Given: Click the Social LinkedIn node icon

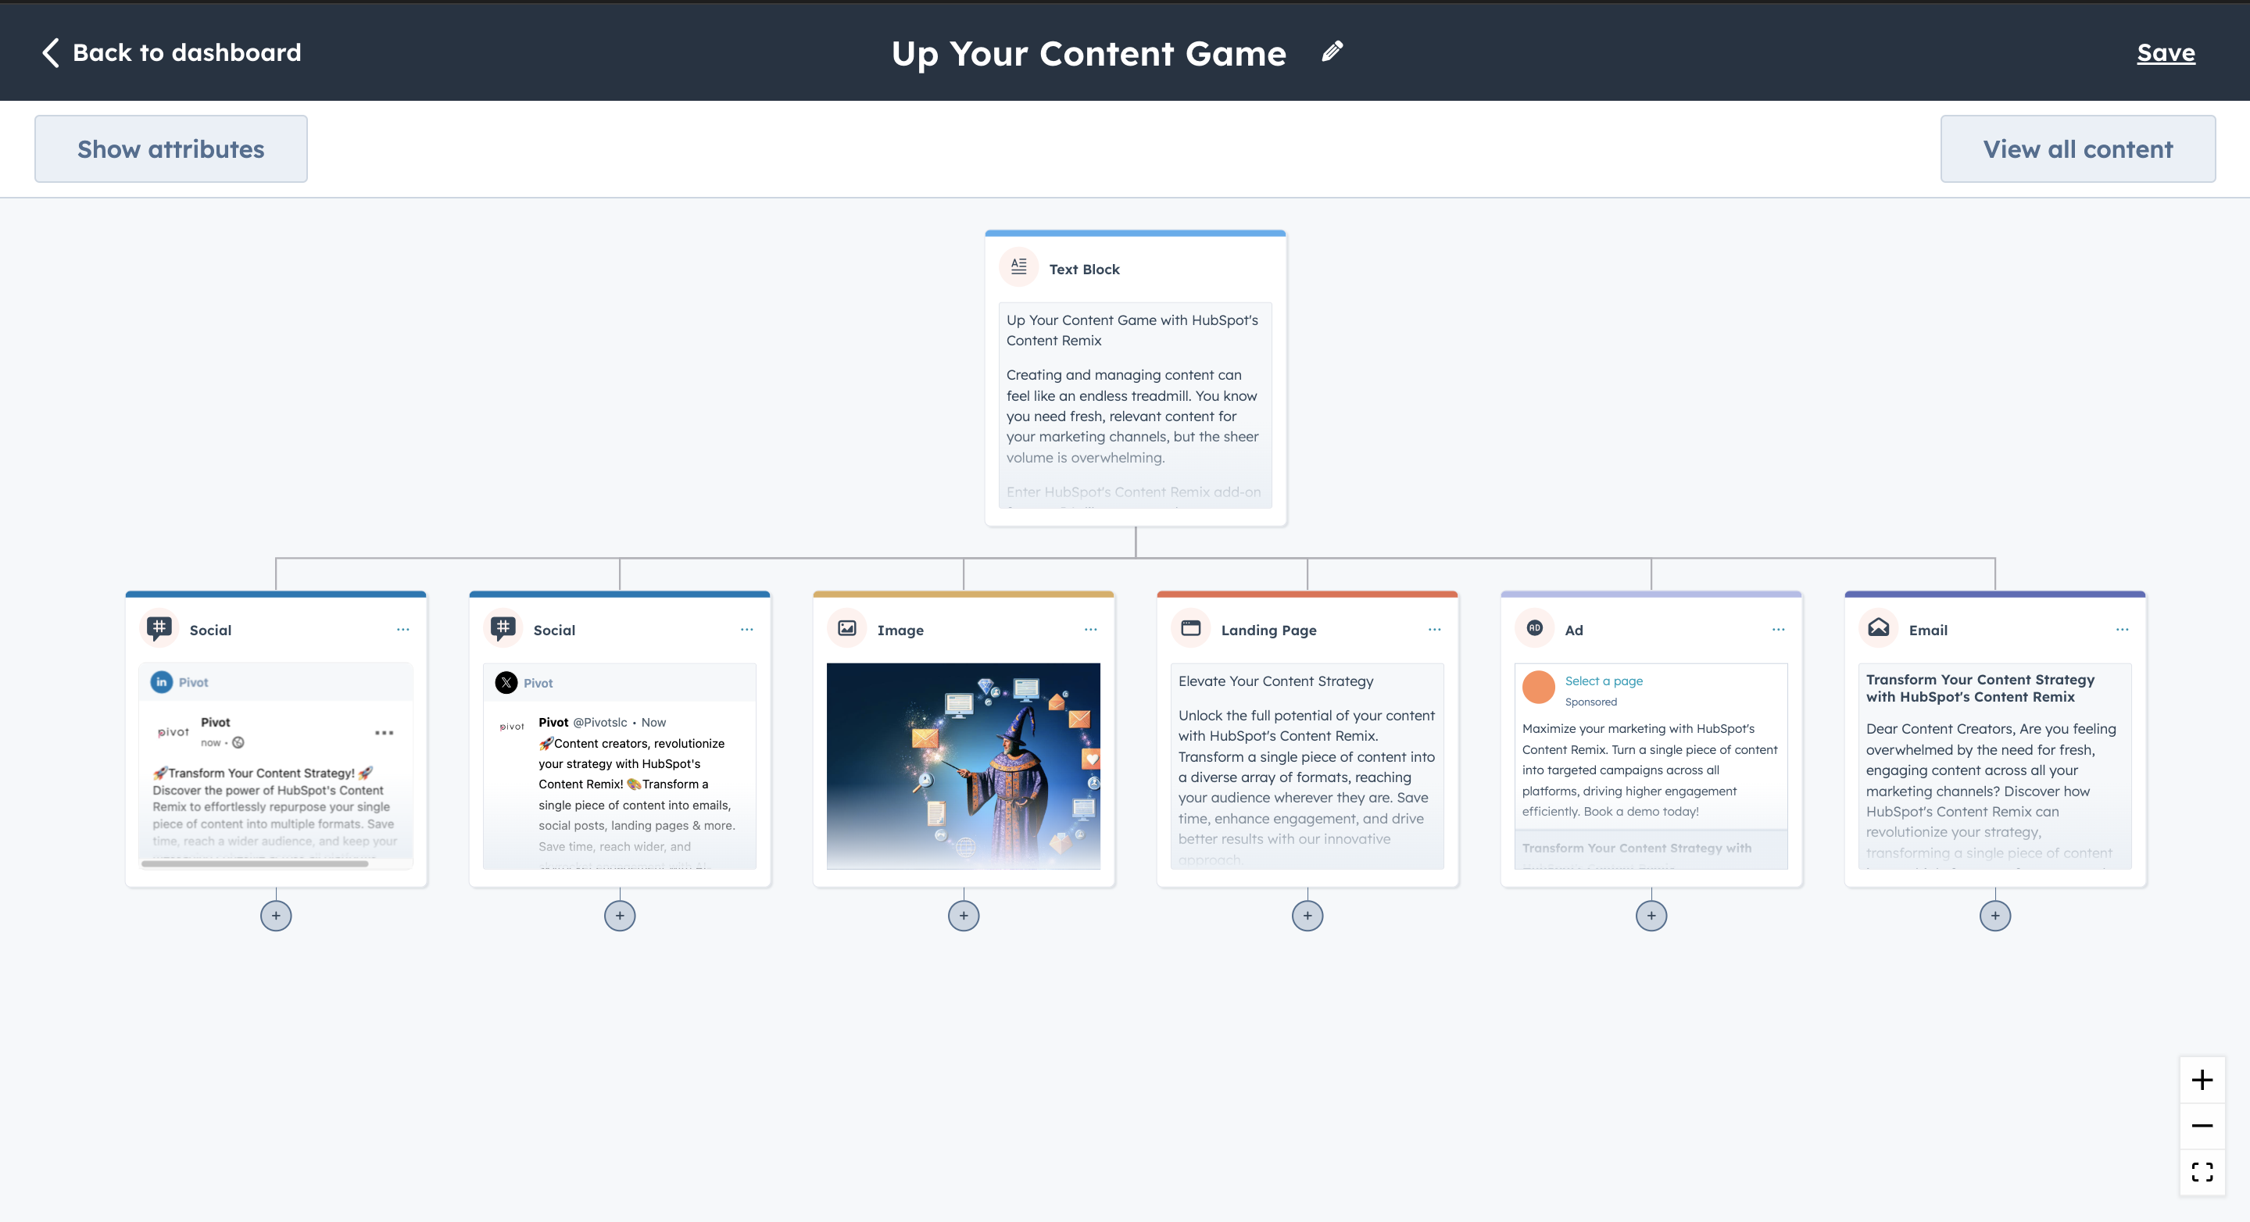Looking at the screenshot, I should pos(161,682).
